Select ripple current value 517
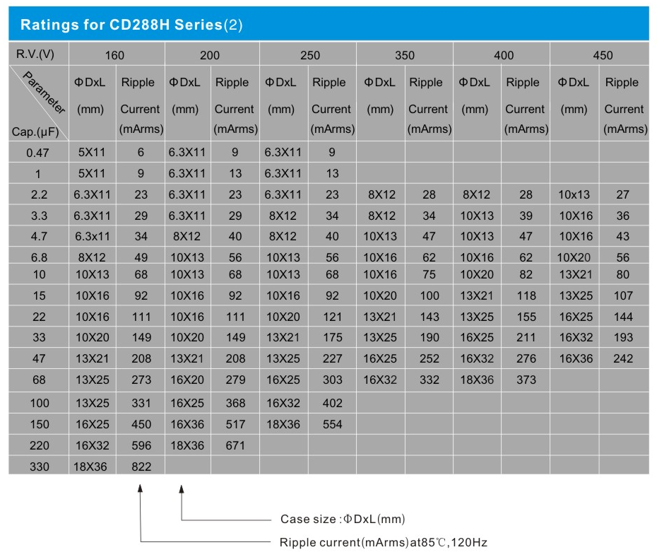657x557 pixels. tap(235, 425)
